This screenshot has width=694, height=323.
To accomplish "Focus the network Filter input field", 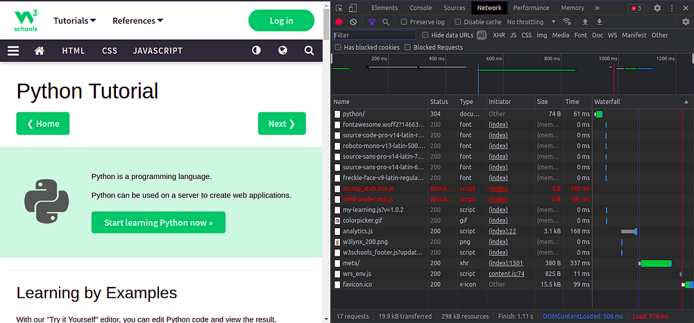I will (374, 35).
